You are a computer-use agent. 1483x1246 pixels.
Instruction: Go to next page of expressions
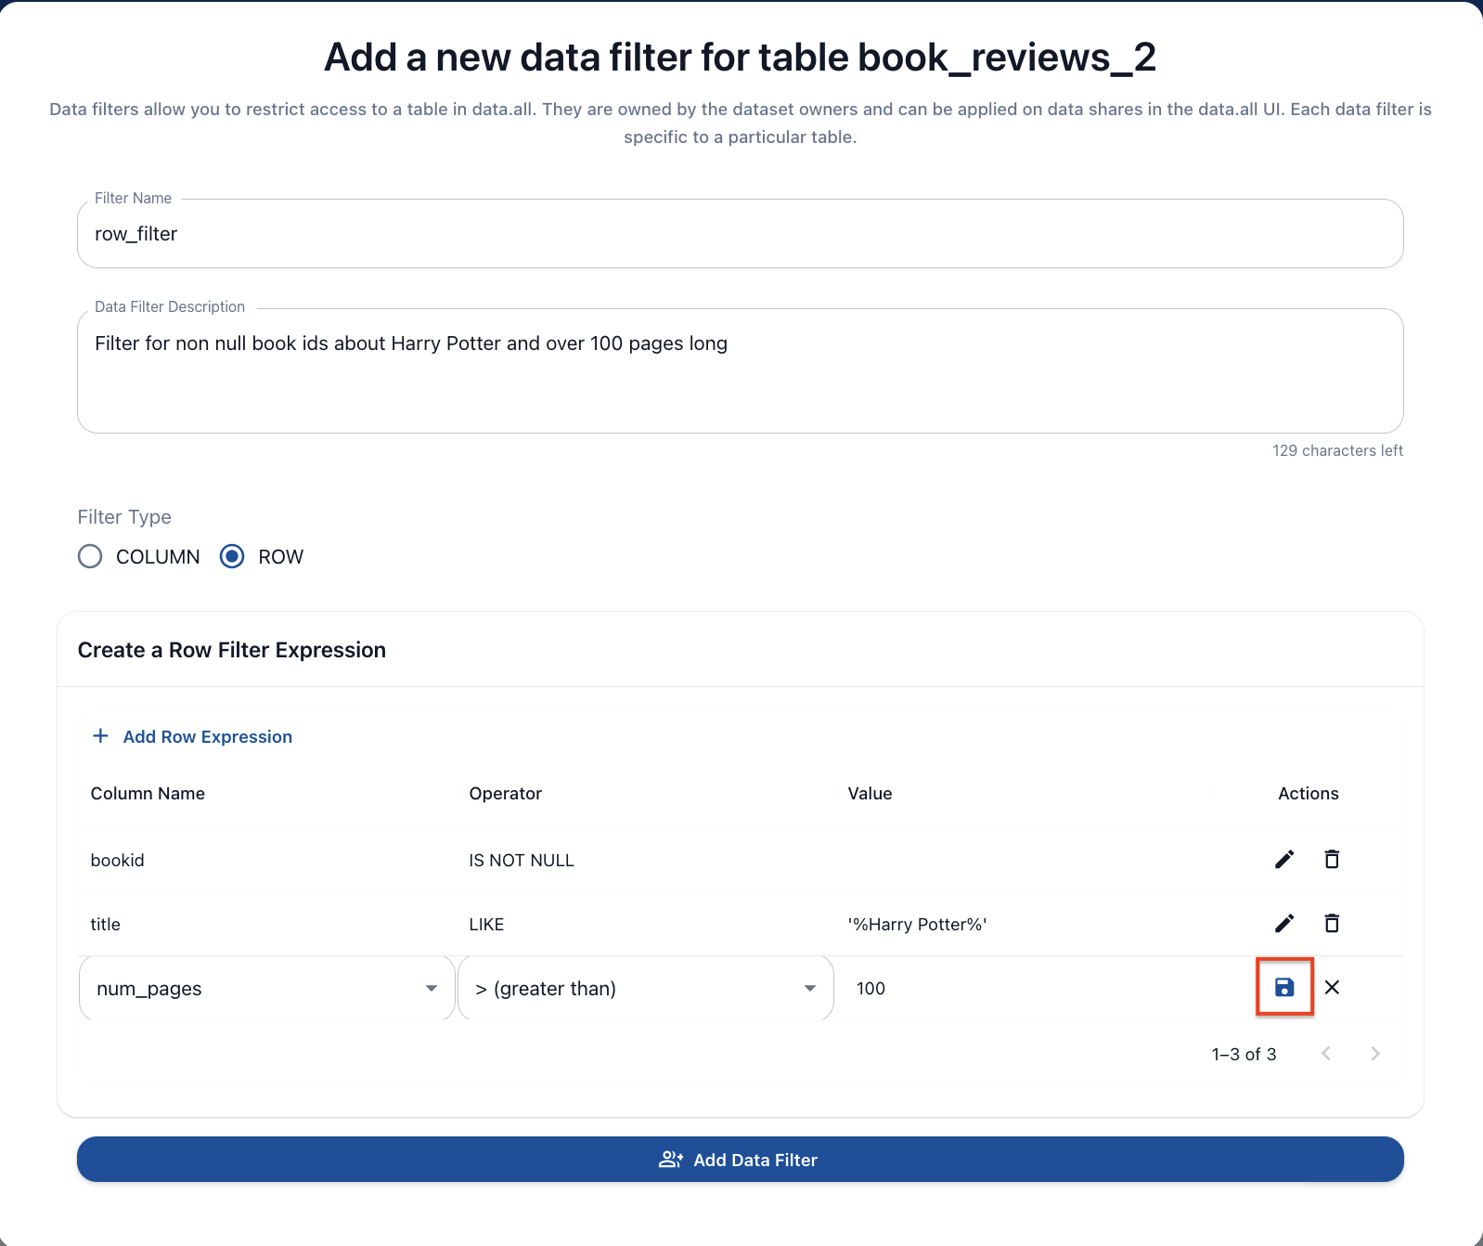click(1375, 1053)
